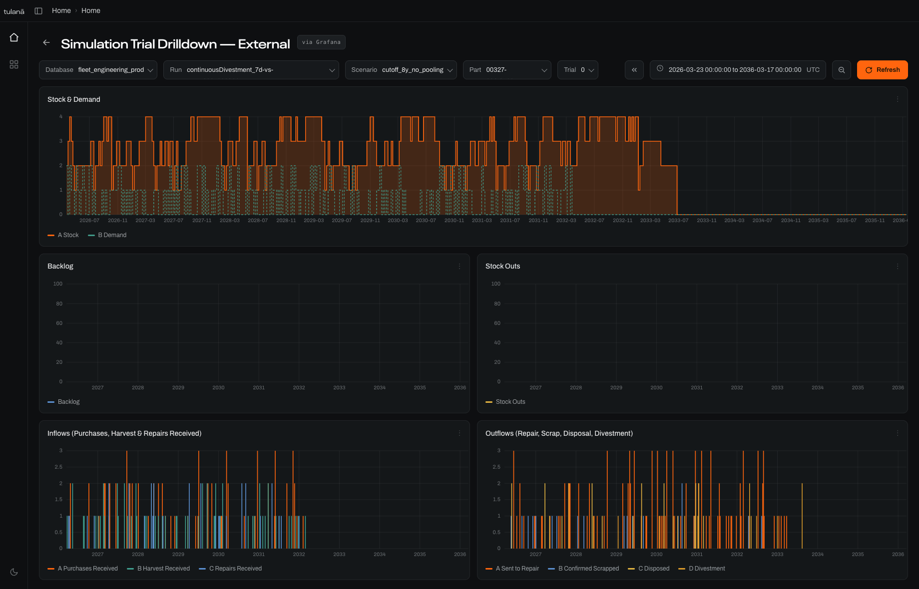Toggle the sidebar panel icon
919x589 pixels.
point(38,11)
